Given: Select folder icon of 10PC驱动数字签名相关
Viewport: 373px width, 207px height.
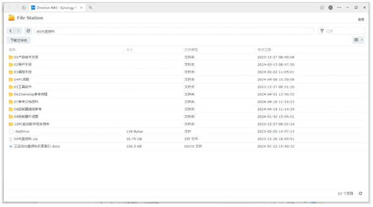Looking at the screenshot, I should 11,124.
